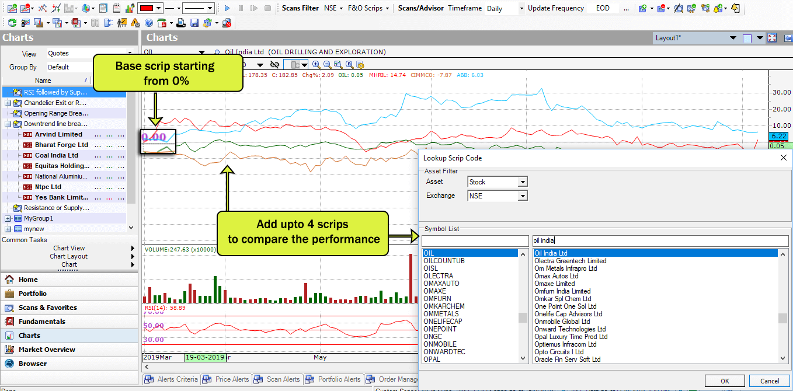Image resolution: width=793 pixels, height=391 pixels.
Task: Click OK in the Lookup Scrip Code dialog
Action: (x=725, y=380)
